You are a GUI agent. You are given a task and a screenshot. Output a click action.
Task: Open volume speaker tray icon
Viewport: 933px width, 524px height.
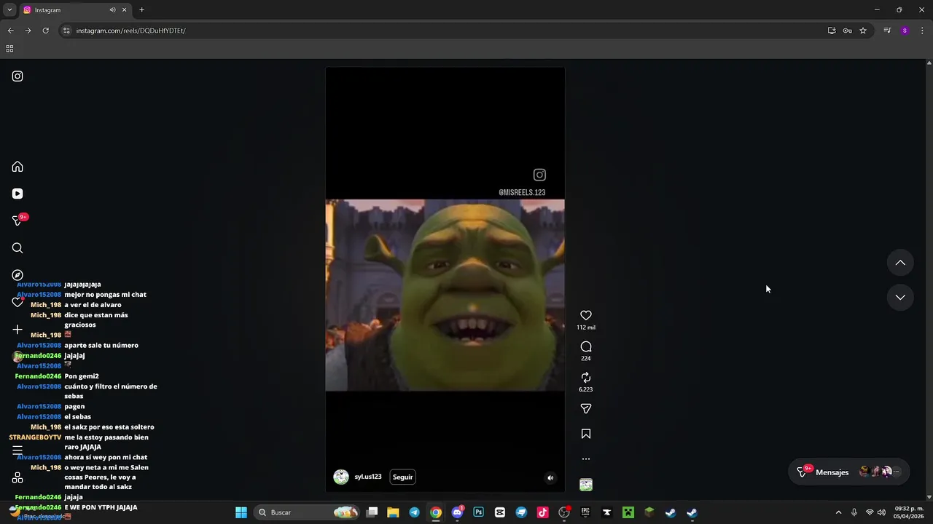pyautogui.click(x=881, y=512)
